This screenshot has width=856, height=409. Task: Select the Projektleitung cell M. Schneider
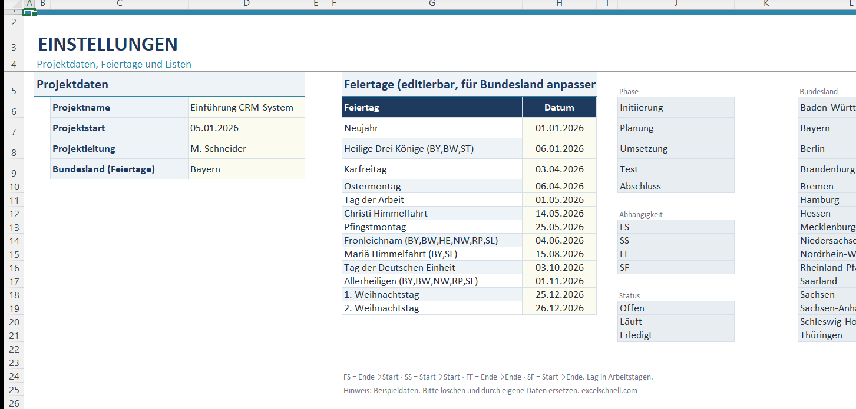click(x=246, y=148)
